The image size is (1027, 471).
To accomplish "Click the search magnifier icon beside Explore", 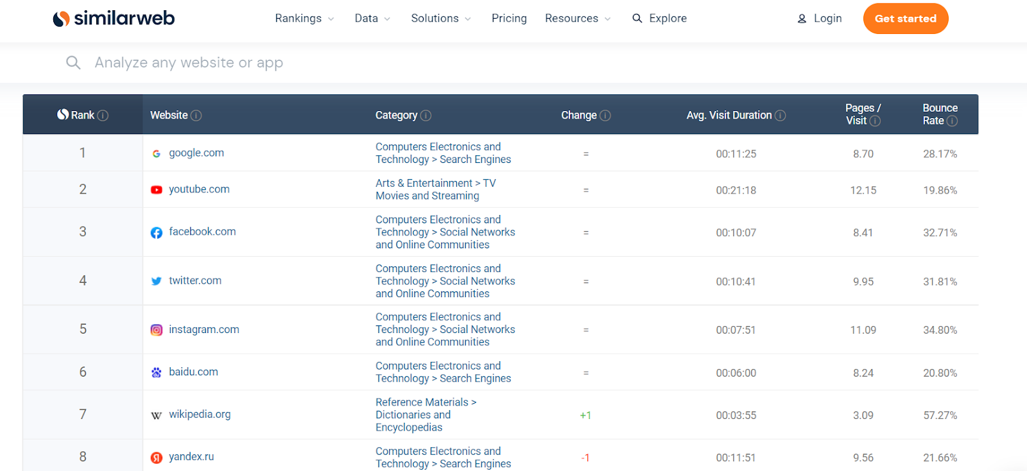I will 637,19.
